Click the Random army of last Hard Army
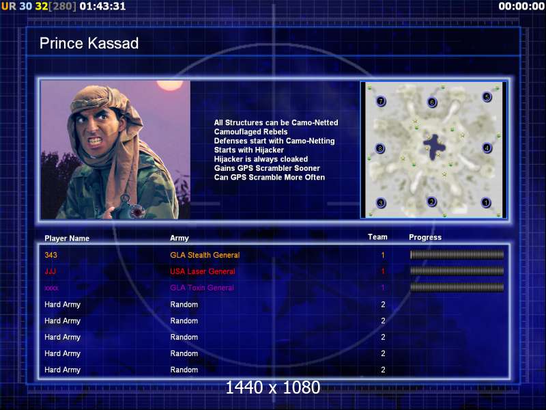The height and width of the screenshot is (410, 546). 184,370
